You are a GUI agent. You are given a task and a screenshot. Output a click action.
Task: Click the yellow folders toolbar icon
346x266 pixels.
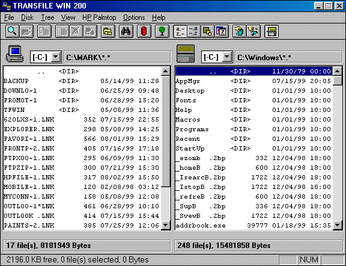coord(108,31)
